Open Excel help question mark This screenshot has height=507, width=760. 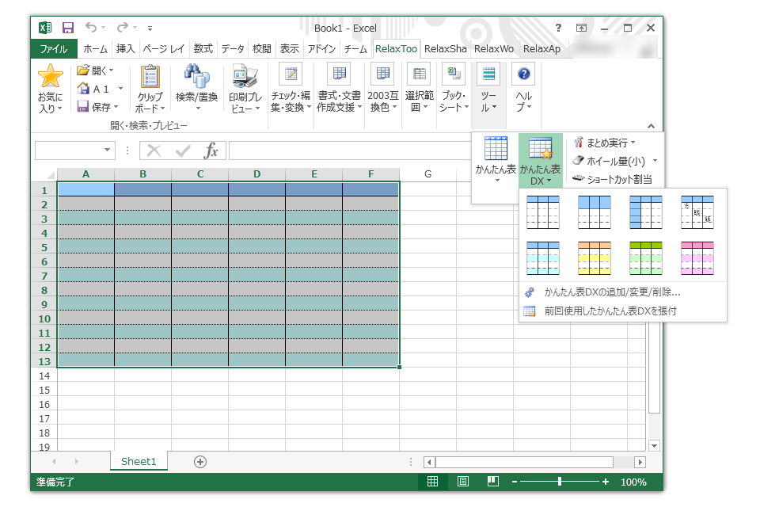(558, 28)
